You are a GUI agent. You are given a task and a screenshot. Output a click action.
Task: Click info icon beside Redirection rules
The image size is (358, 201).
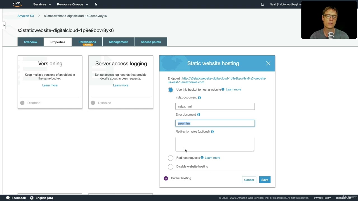point(212,131)
